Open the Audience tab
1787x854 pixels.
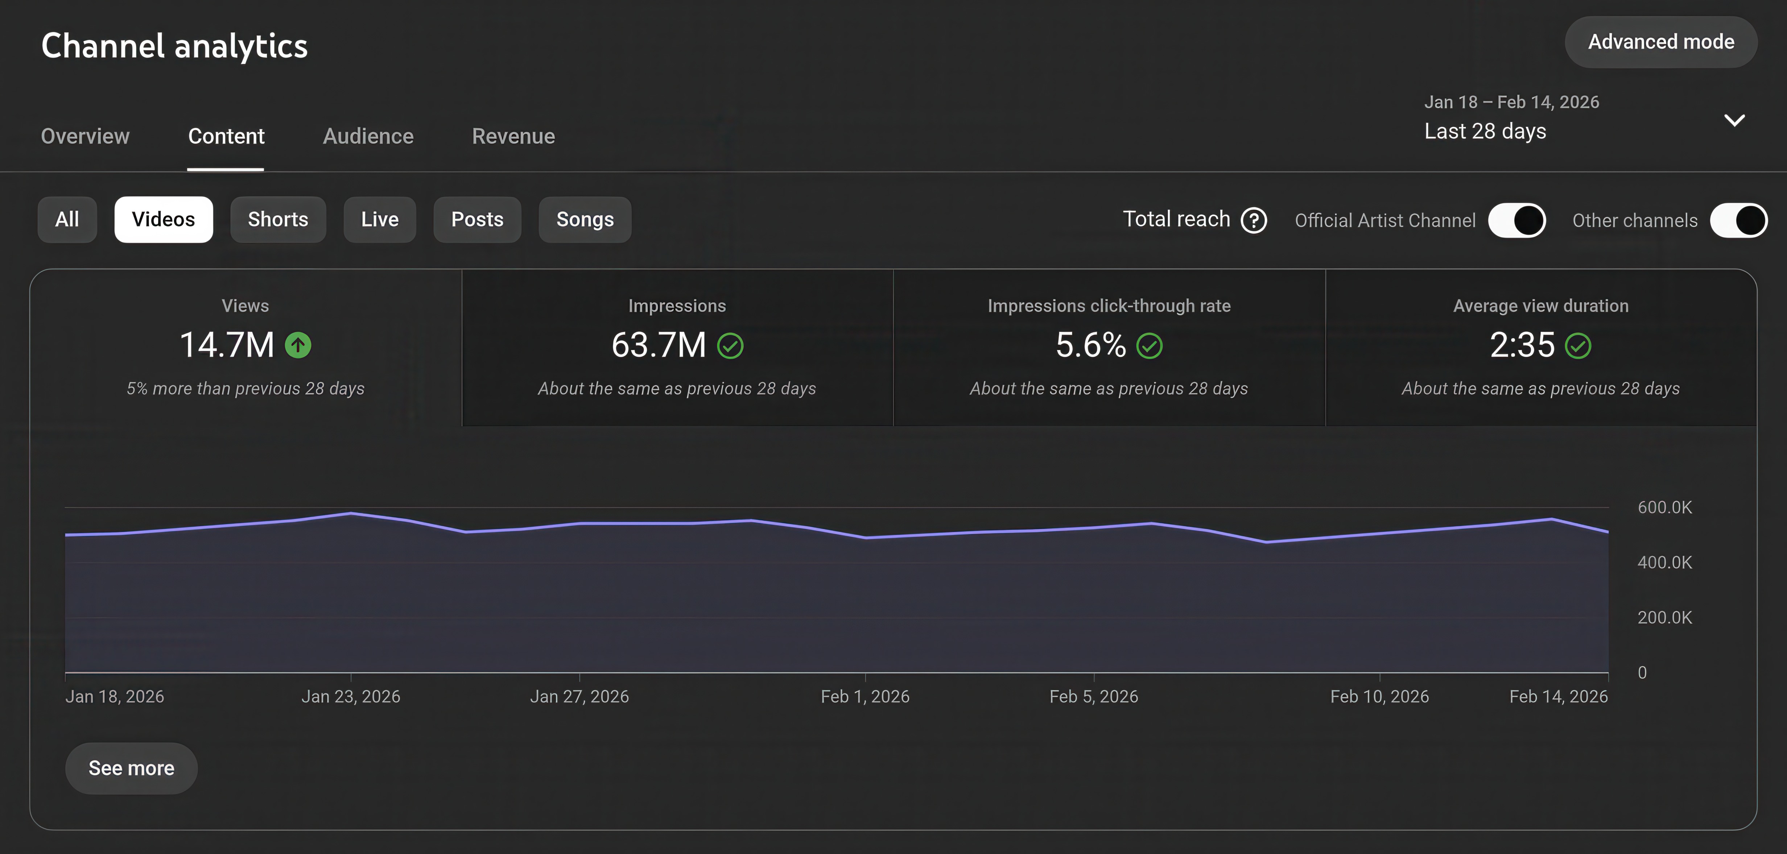(368, 136)
